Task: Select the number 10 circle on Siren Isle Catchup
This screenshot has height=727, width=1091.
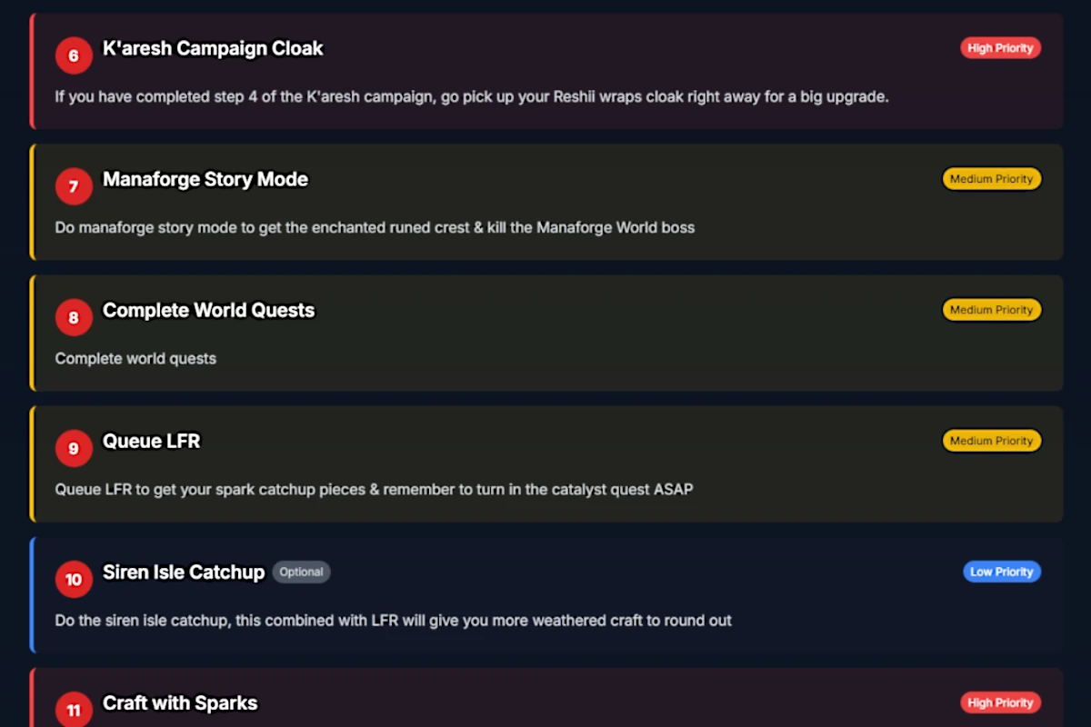Action: (x=74, y=579)
